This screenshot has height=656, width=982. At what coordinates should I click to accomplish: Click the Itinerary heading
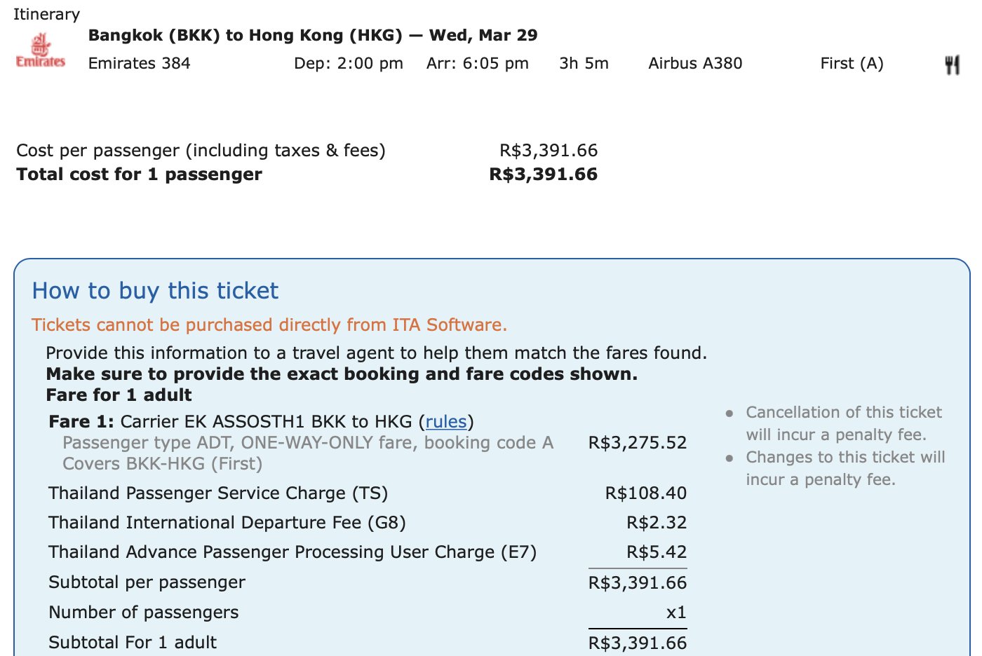46,14
